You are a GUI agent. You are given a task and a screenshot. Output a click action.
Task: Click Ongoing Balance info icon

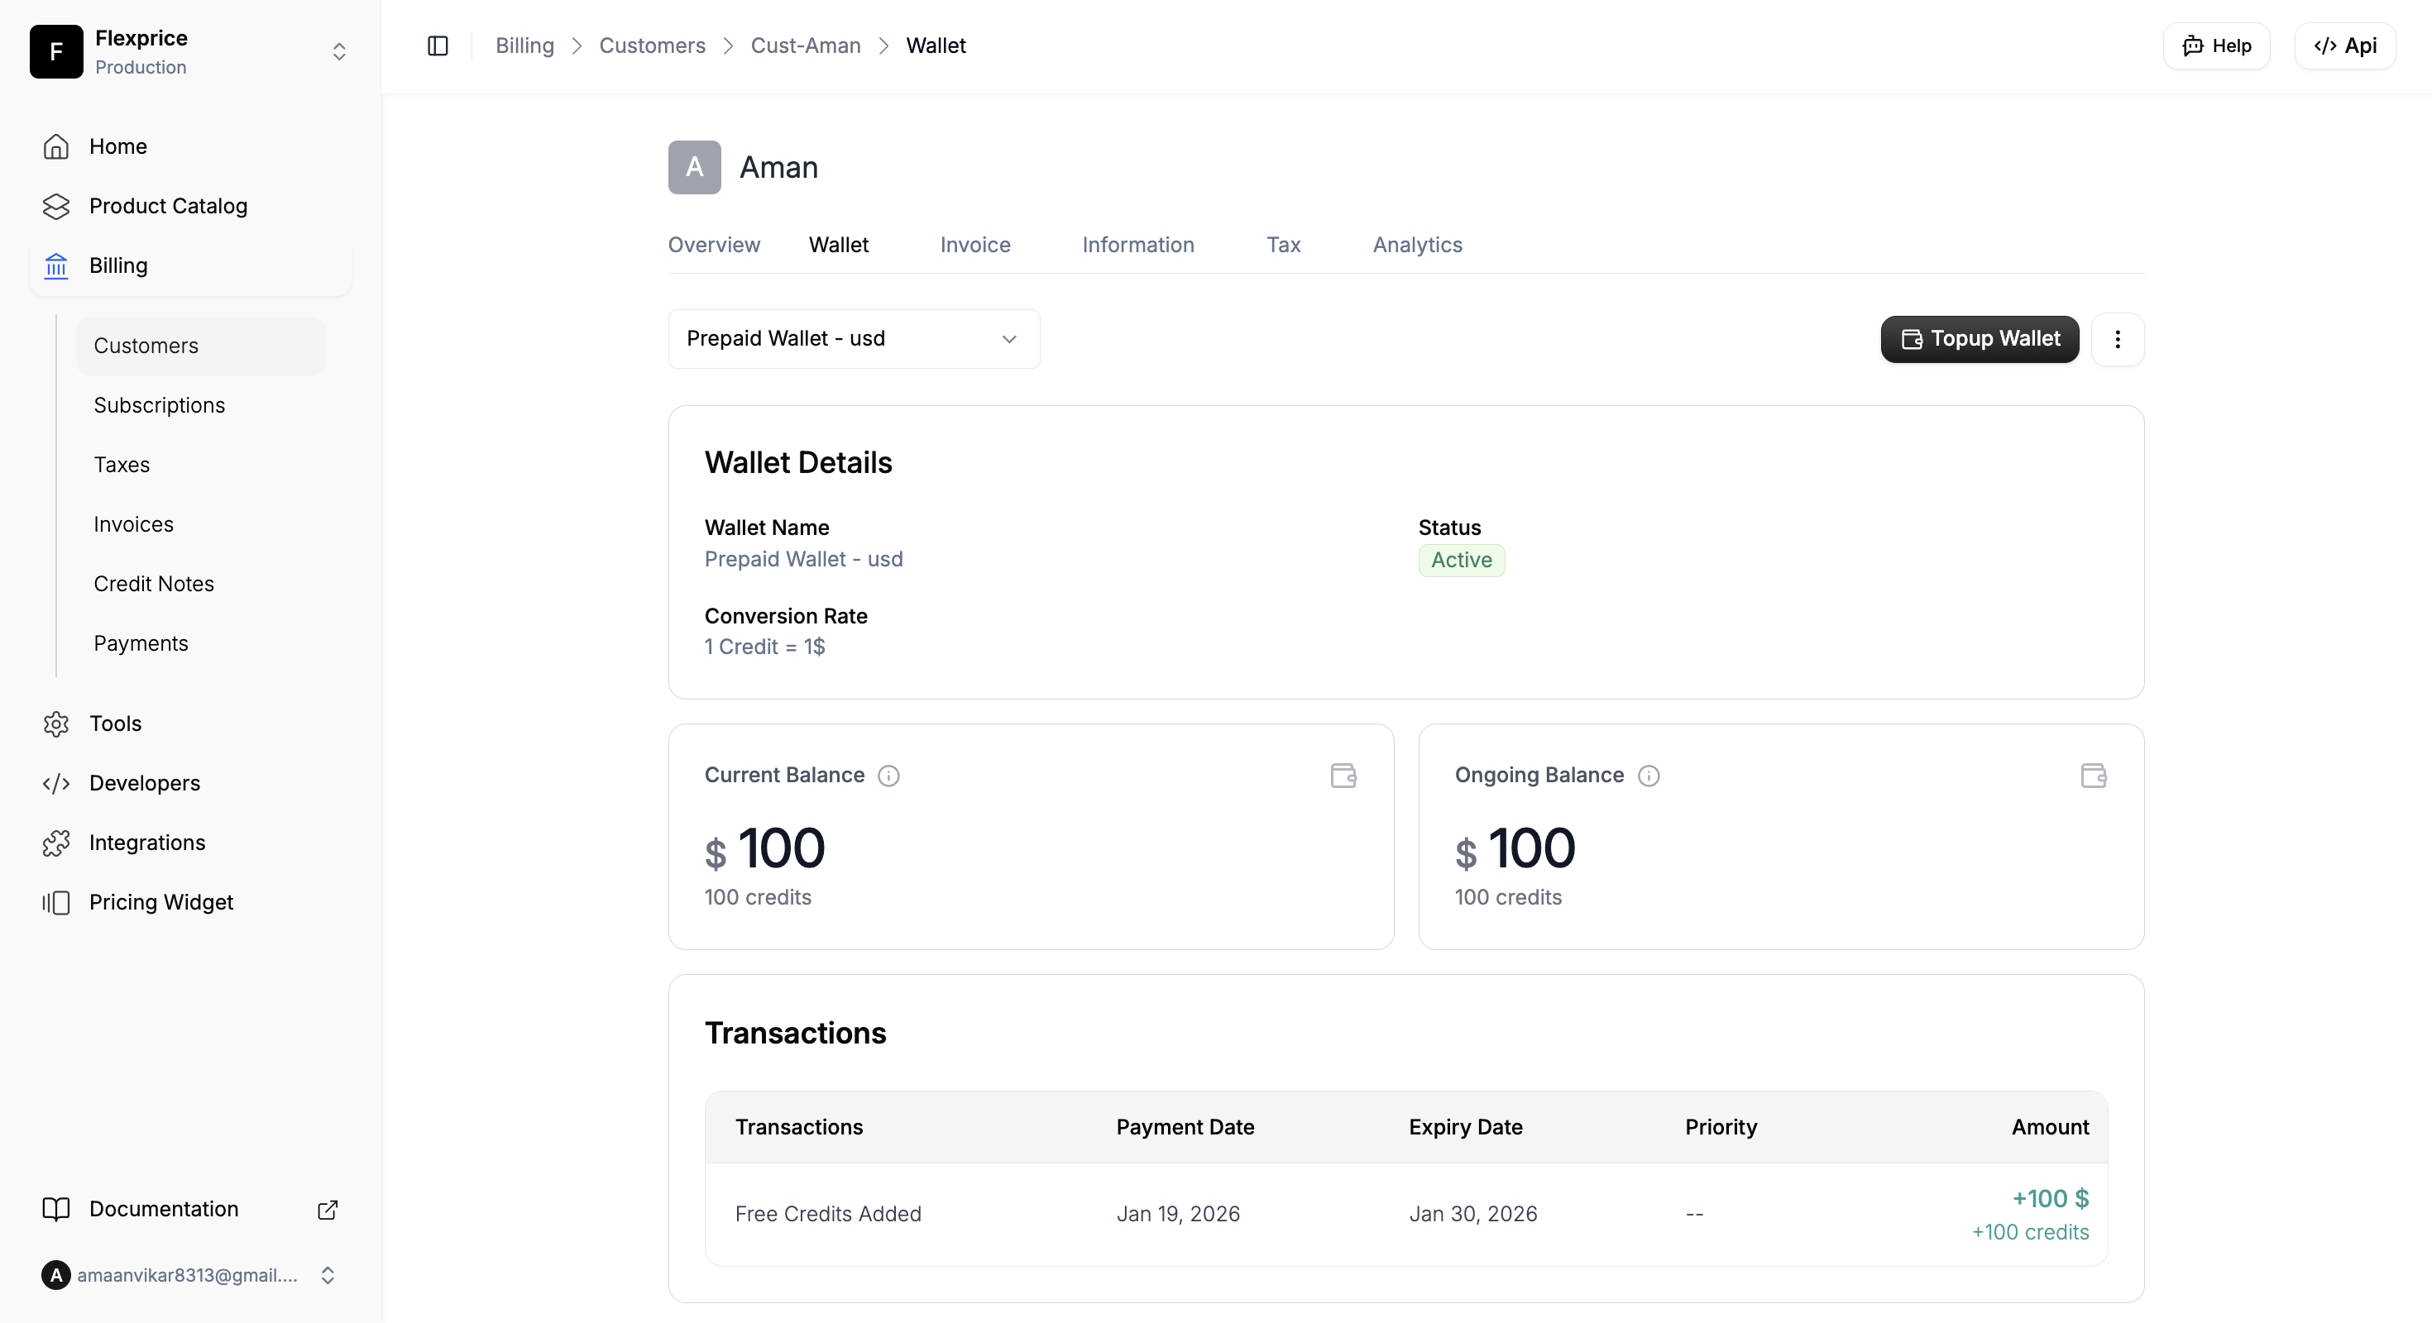(x=1649, y=776)
